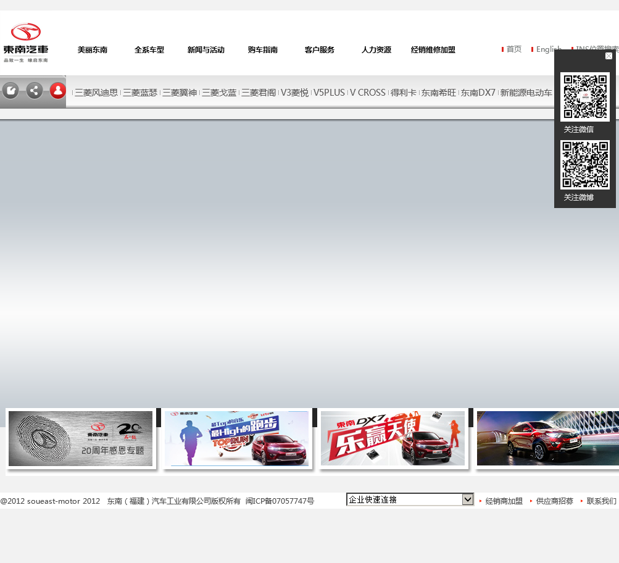Click the red user profile icon

[57, 91]
